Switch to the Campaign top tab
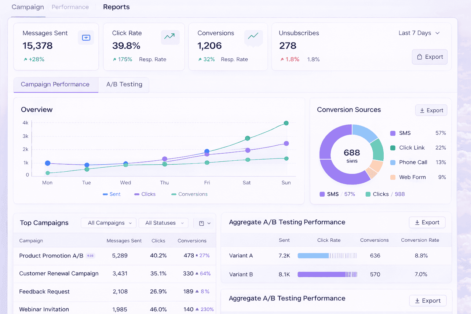The image size is (471, 314). tap(28, 7)
